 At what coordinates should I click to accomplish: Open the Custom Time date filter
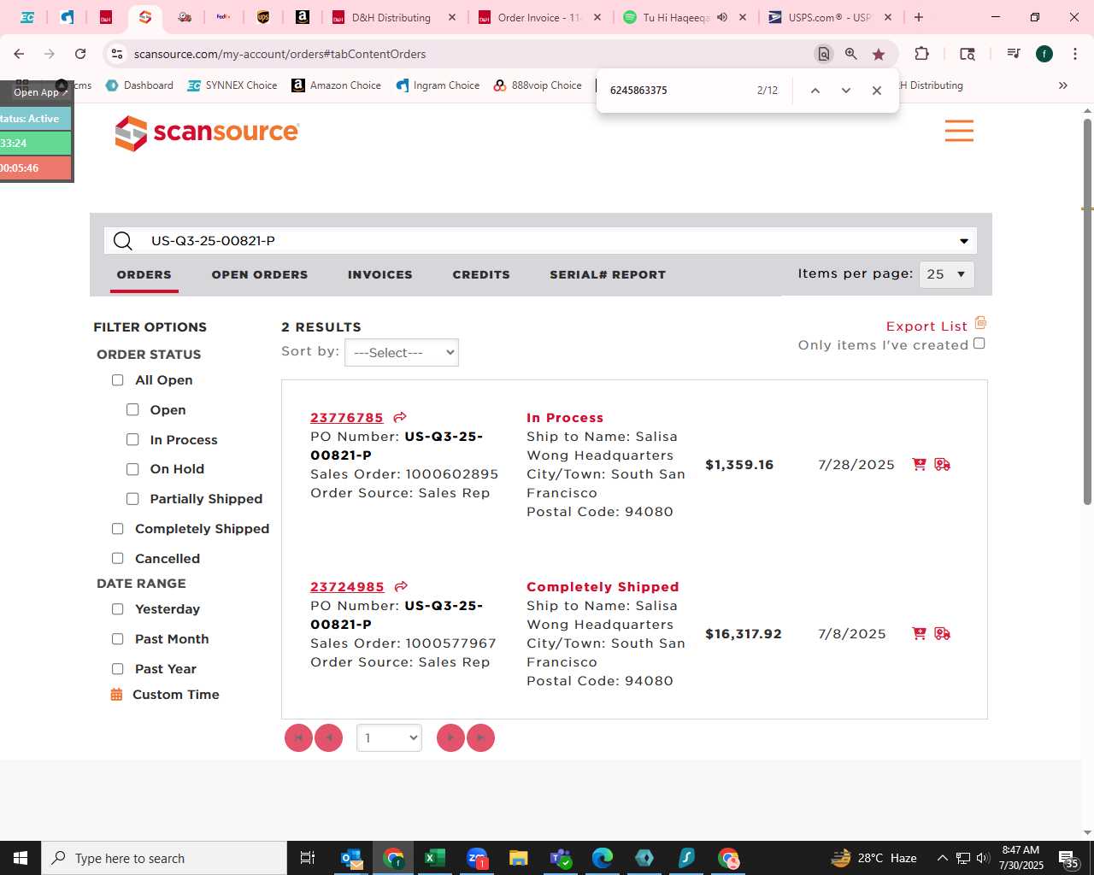tap(176, 695)
